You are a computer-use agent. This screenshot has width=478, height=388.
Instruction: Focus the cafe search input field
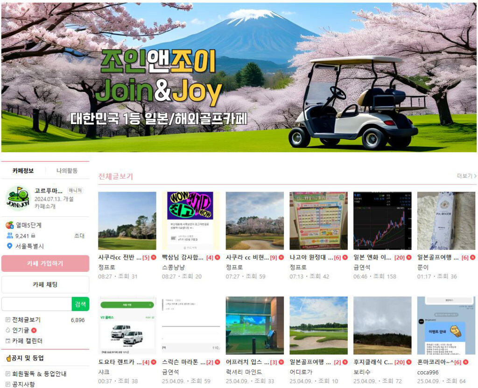tap(36, 304)
